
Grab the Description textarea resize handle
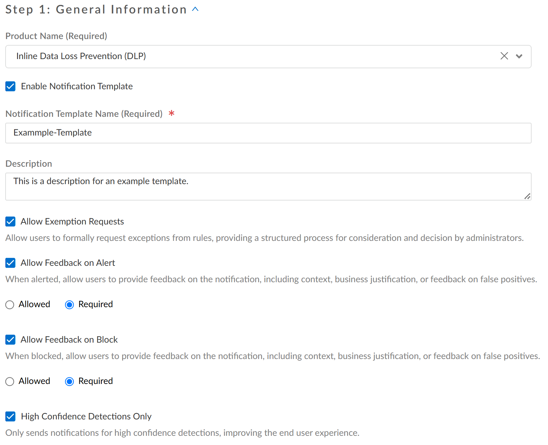pos(527,196)
